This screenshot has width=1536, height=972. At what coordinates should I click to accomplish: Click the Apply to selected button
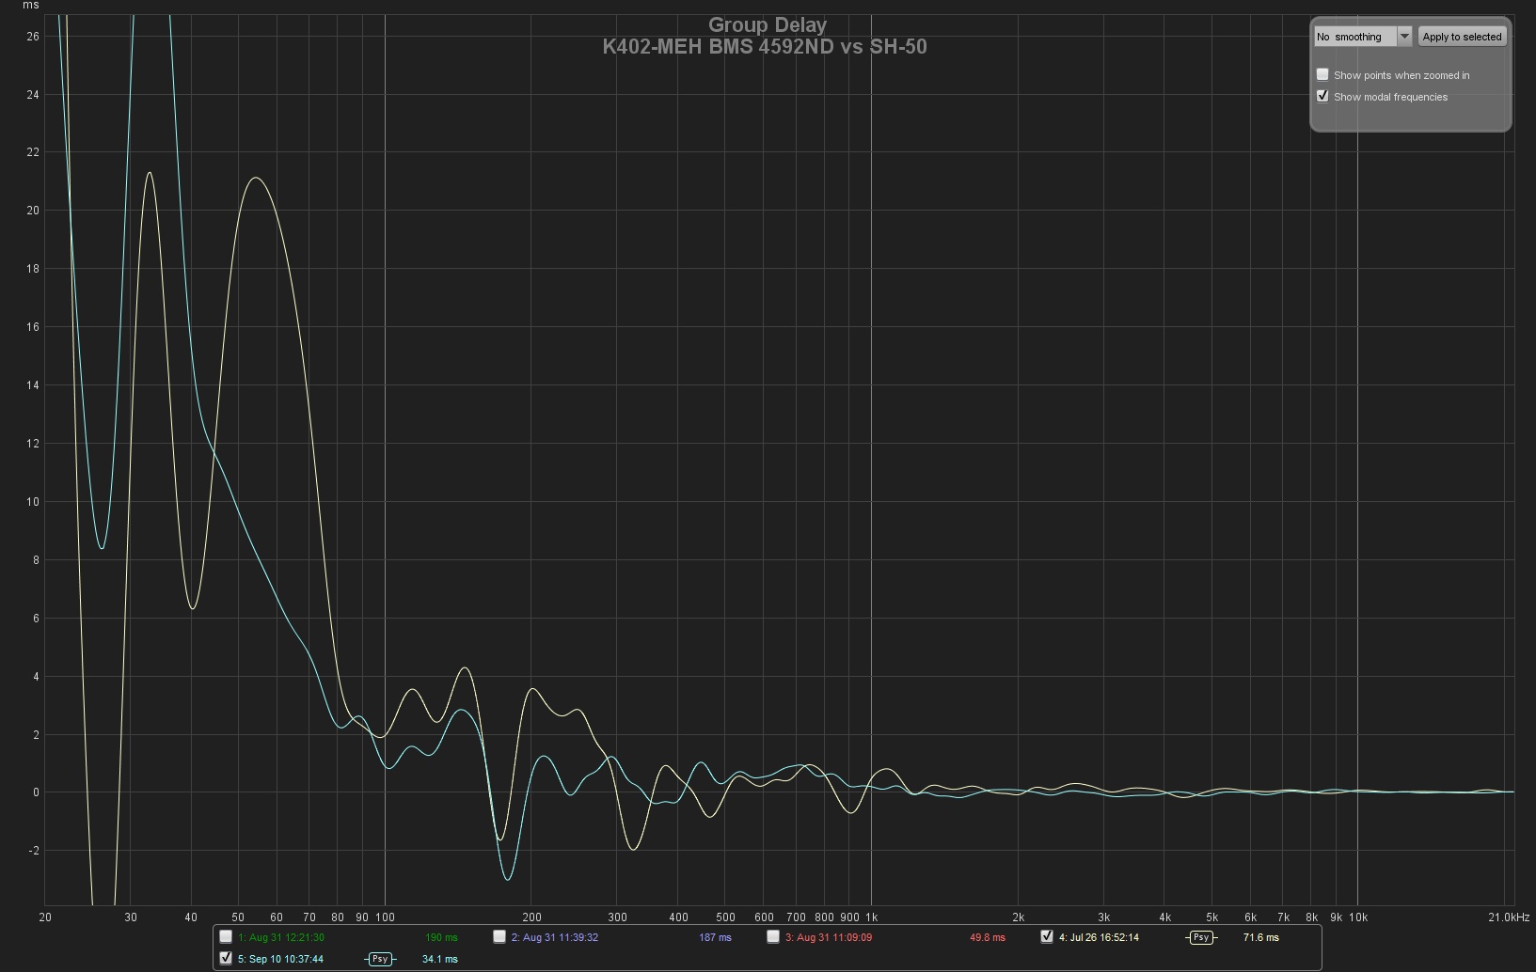1462,37
